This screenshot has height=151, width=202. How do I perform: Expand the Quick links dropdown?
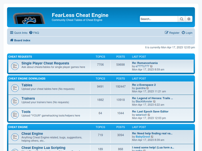click(19, 33)
